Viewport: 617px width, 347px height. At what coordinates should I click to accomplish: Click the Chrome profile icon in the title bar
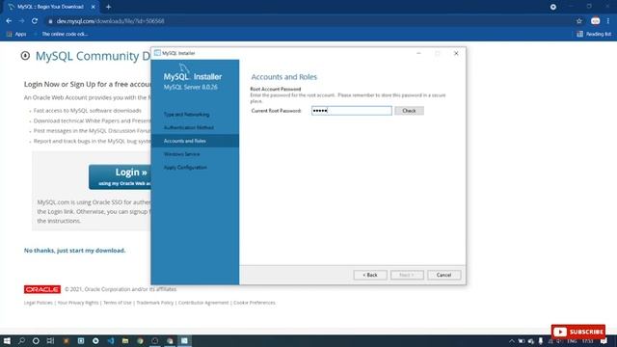point(553,7)
